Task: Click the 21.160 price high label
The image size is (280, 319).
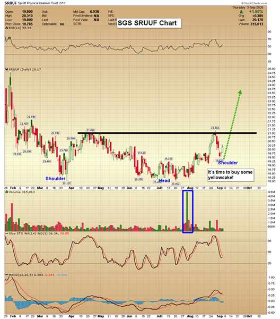Action: (x=215, y=128)
